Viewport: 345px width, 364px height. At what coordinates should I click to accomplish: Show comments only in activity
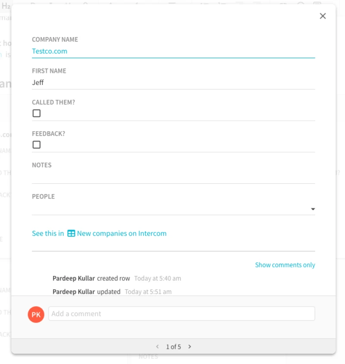click(285, 265)
